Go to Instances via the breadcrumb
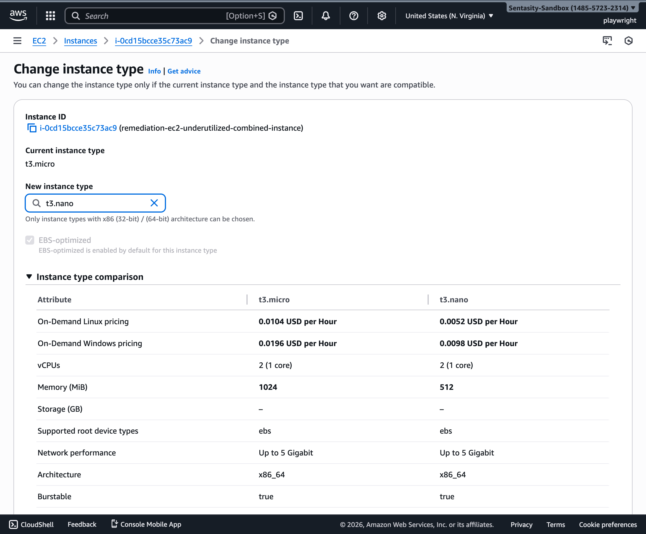 coord(80,41)
